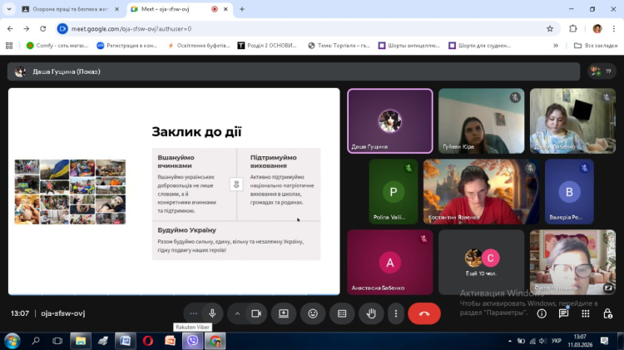Switch to the Охорона праці browser tab
624x350 pixels.
[67, 9]
